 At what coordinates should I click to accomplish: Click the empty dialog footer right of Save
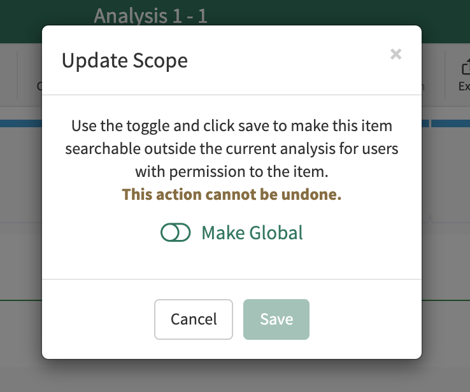click(x=363, y=319)
